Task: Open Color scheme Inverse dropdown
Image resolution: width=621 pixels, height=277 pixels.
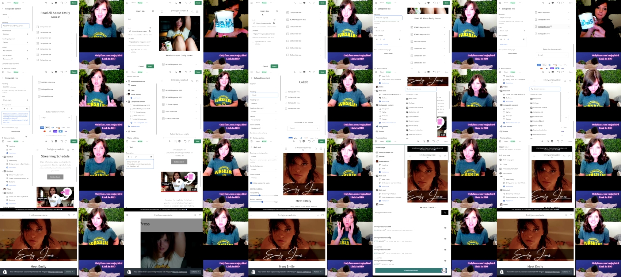Action: click(264, 178)
